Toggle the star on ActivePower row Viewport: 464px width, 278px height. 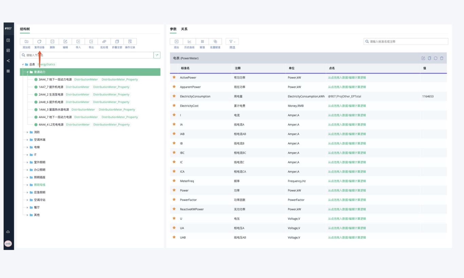pyautogui.click(x=174, y=77)
